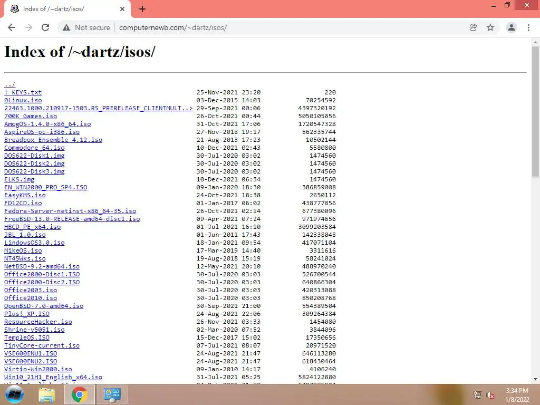The width and height of the screenshot is (540, 405).
Task: Download DOS622-Disk3.img
Action: point(34,171)
